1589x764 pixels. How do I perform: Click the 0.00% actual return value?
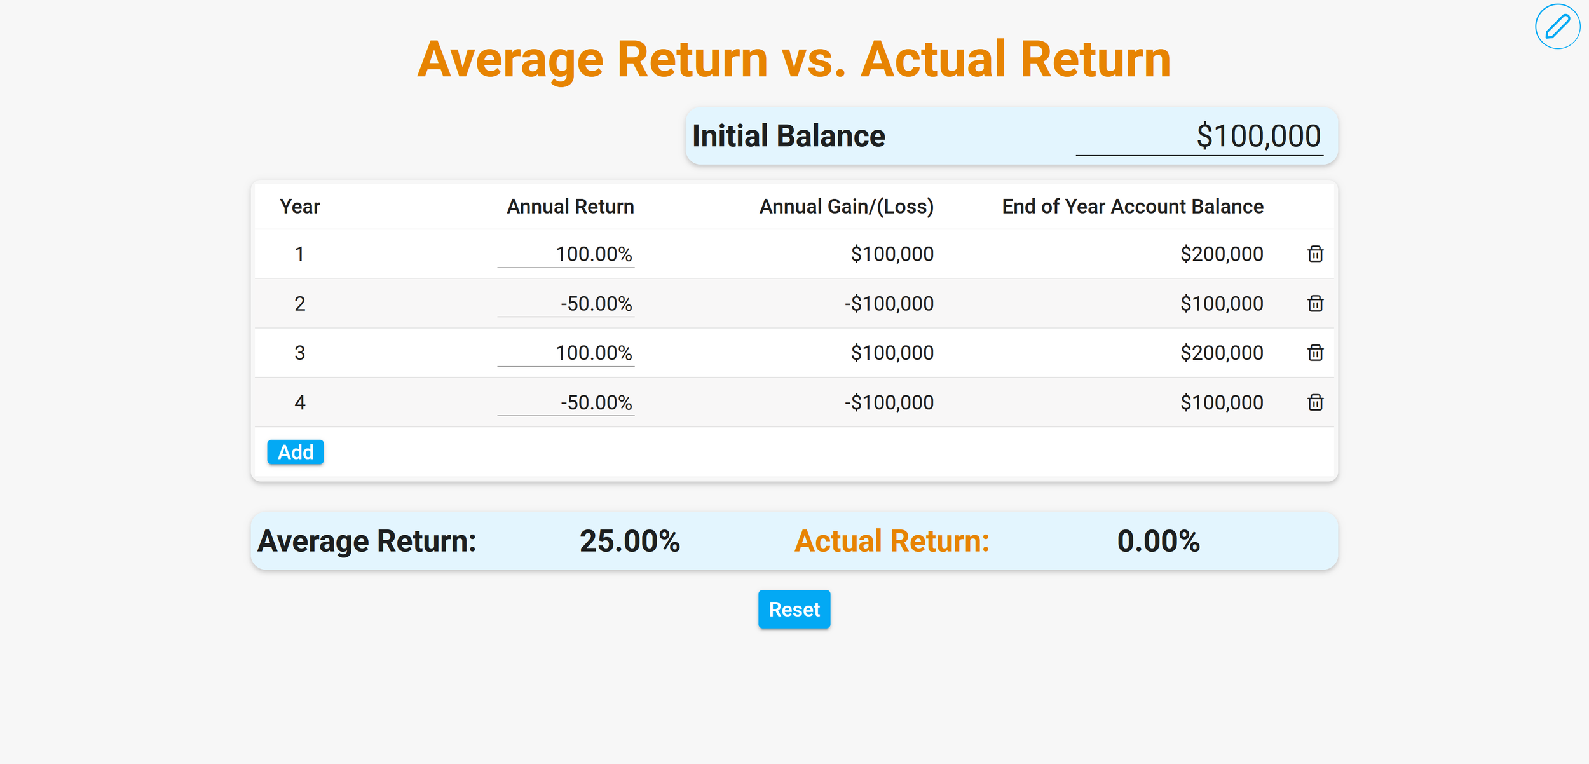pyautogui.click(x=1159, y=541)
